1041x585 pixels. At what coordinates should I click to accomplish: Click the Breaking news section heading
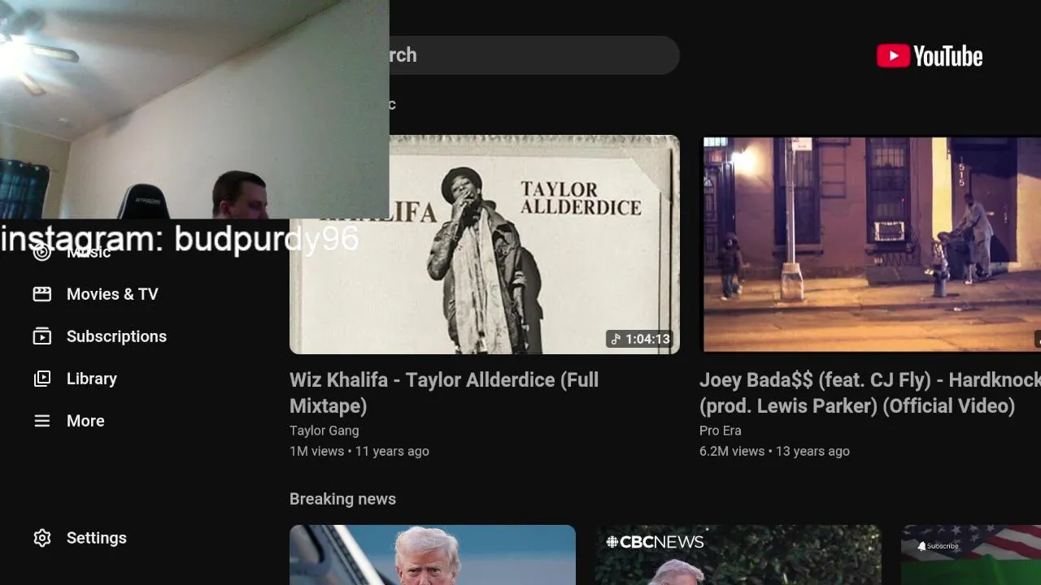tap(342, 499)
